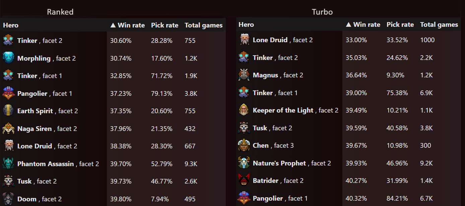
Task: Switch to the Turbo section heading
Action: pyautogui.click(x=322, y=12)
